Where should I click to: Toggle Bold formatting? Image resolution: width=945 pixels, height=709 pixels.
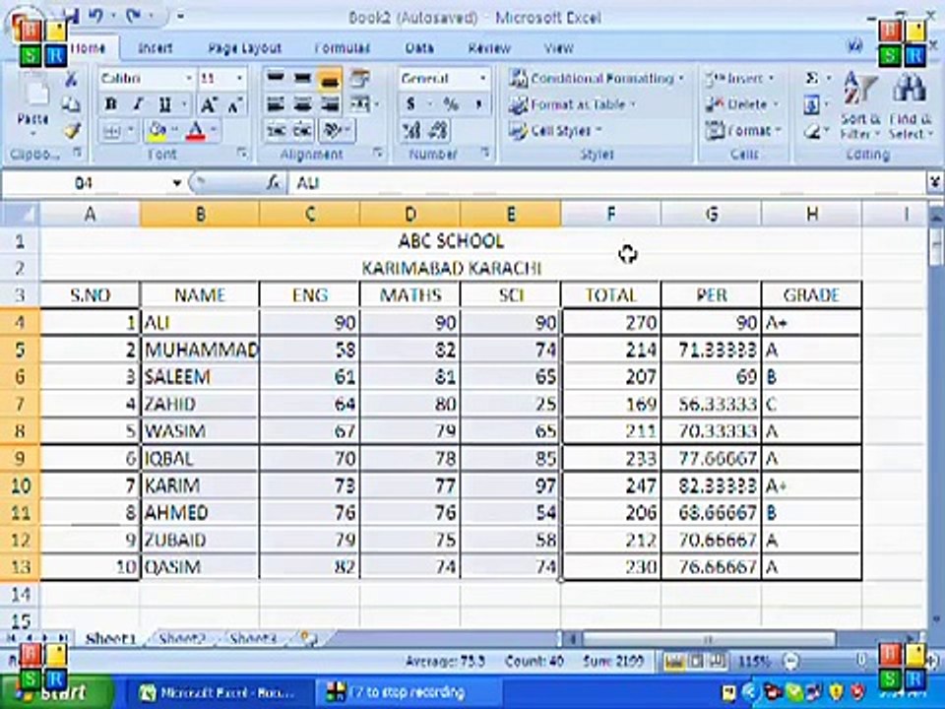click(x=110, y=104)
